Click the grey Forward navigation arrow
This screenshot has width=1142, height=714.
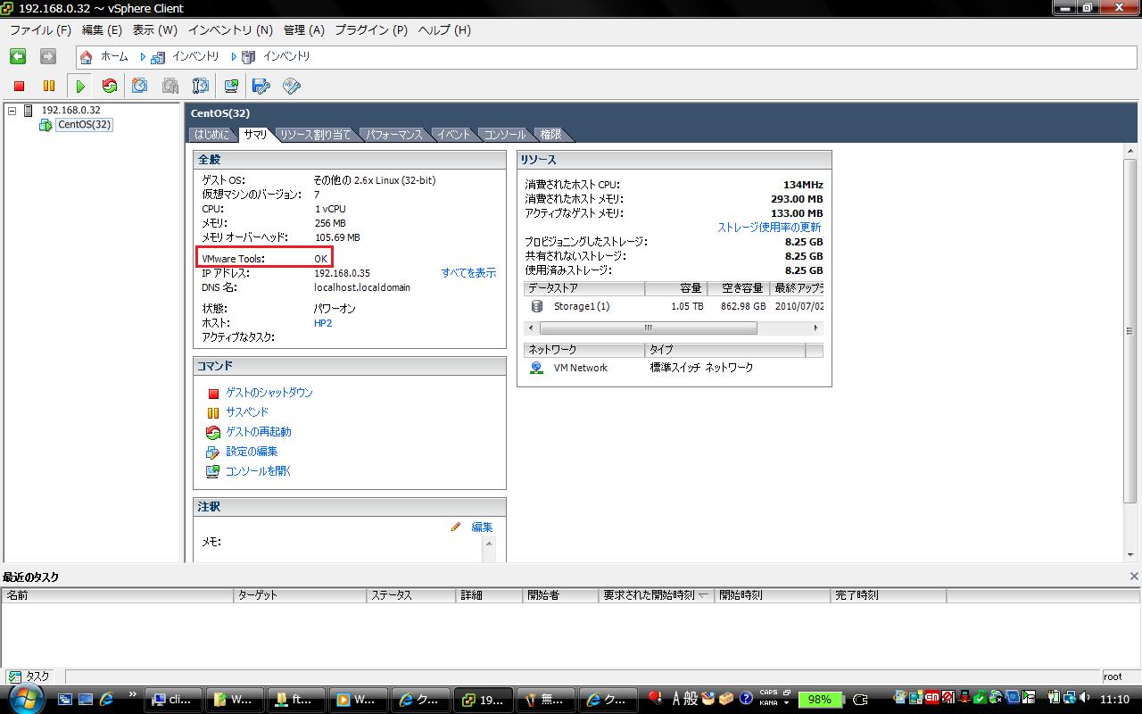[48, 56]
